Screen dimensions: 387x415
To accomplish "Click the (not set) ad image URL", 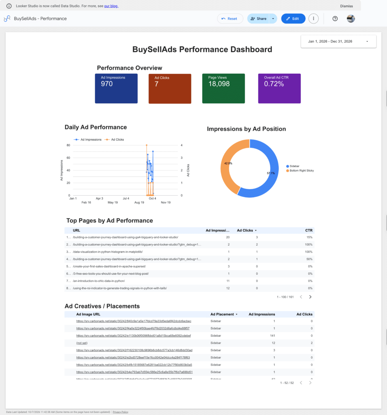I will 82,343.
